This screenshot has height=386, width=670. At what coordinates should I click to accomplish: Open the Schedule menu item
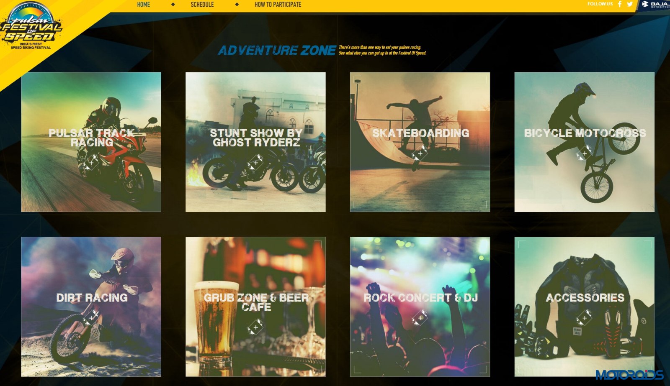(x=202, y=5)
